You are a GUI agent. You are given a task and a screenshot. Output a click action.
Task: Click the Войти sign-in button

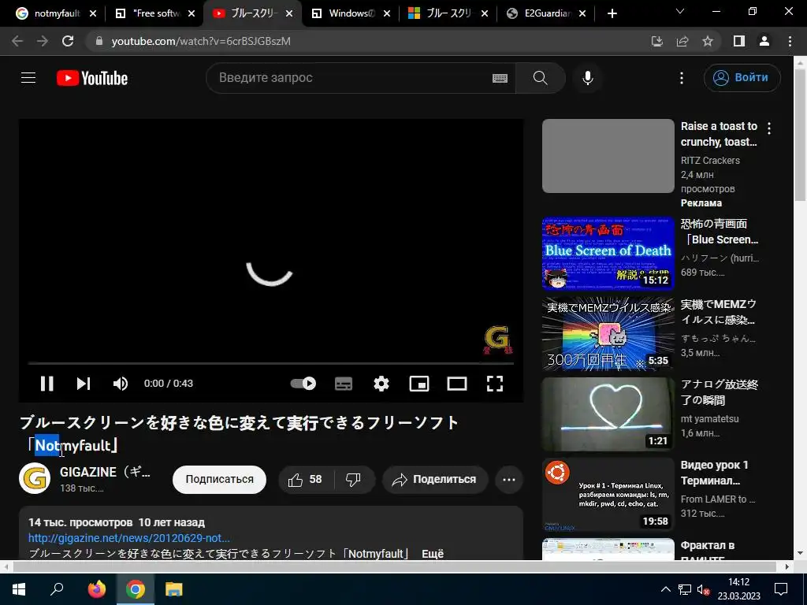coord(742,78)
